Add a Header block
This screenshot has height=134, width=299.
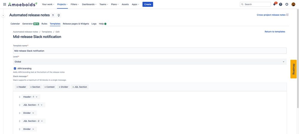point(21,87)
